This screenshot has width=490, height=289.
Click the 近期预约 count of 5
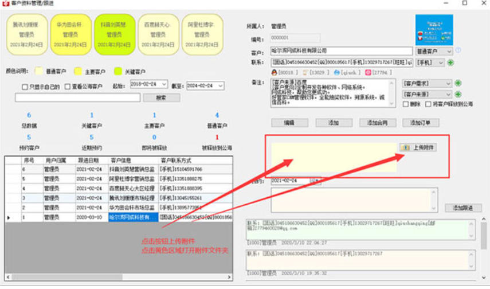(92, 137)
